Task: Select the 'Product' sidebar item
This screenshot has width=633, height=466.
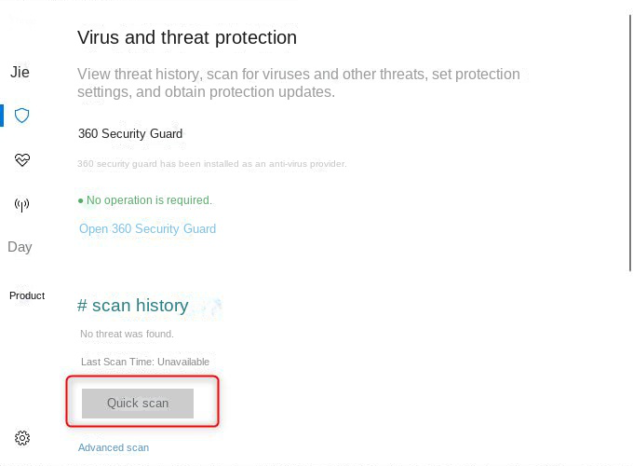Action: pos(27,295)
